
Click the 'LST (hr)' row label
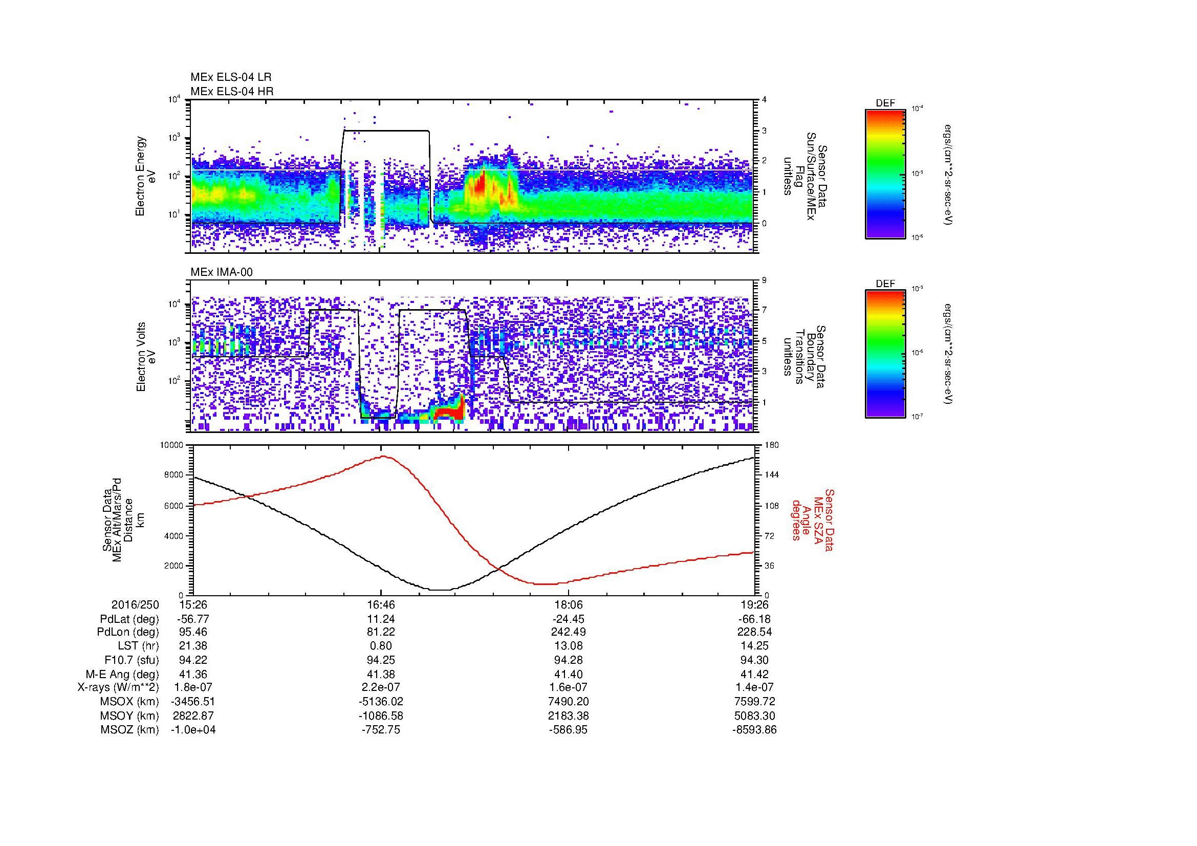coord(138,646)
